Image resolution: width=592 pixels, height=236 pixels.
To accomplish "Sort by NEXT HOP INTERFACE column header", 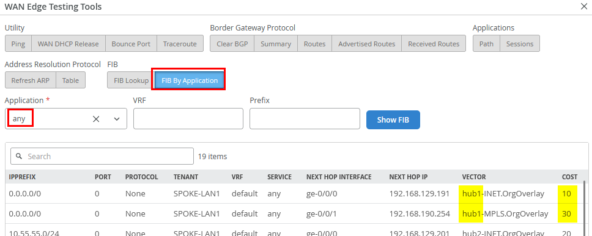I will 339,176.
